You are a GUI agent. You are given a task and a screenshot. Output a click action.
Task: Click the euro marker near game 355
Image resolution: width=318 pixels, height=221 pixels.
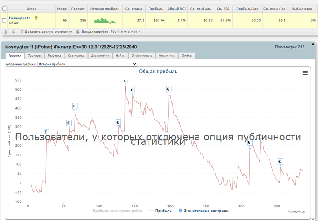click(280, 161)
